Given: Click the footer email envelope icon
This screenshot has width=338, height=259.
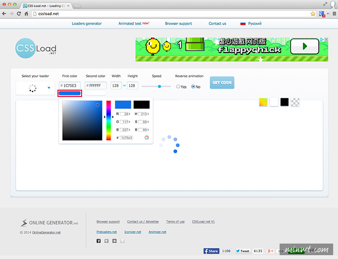Looking at the screenshot, I should pos(122,241).
